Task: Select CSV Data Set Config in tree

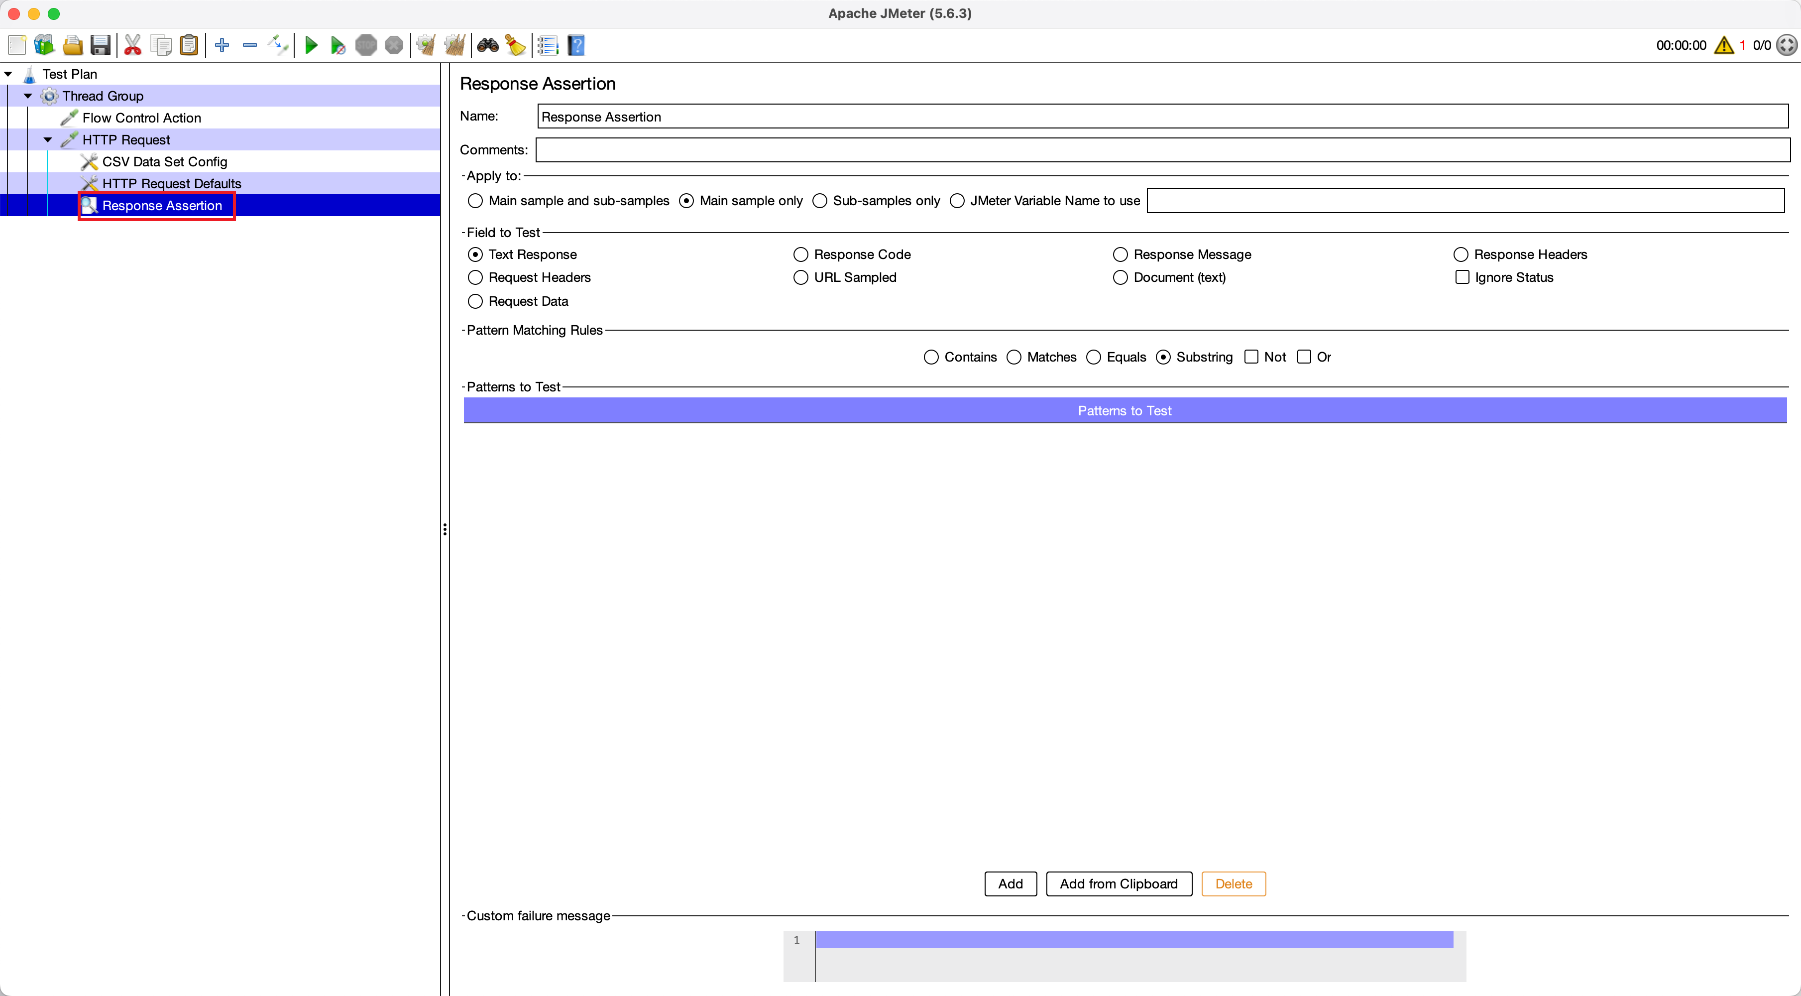Action: (164, 162)
